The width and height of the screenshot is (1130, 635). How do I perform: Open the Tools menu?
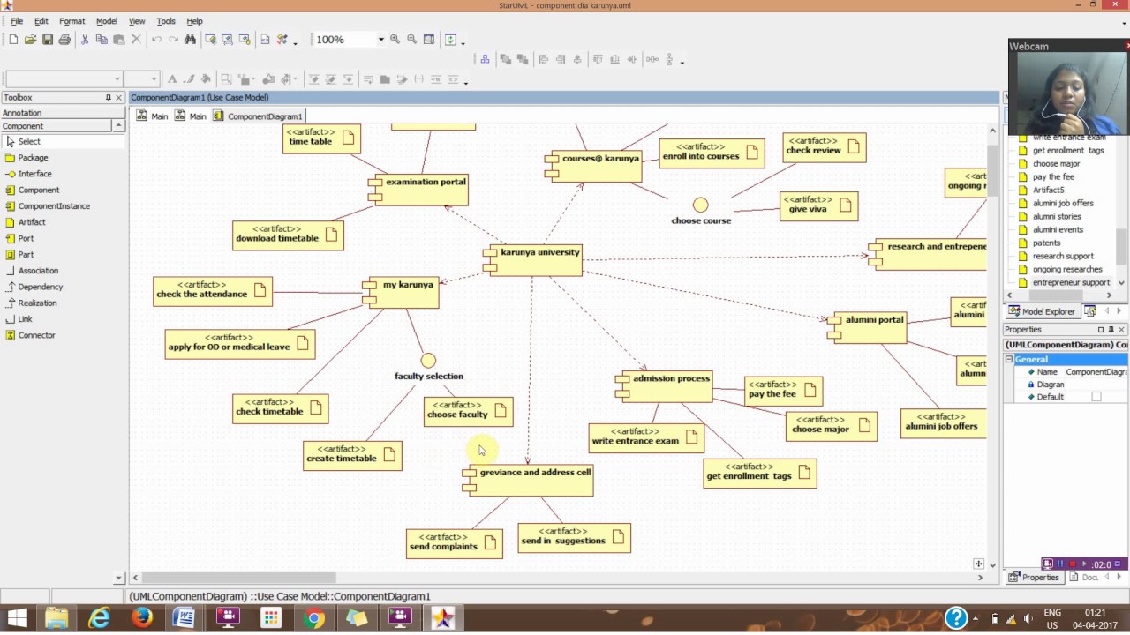pyautogui.click(x=166, y=21)
